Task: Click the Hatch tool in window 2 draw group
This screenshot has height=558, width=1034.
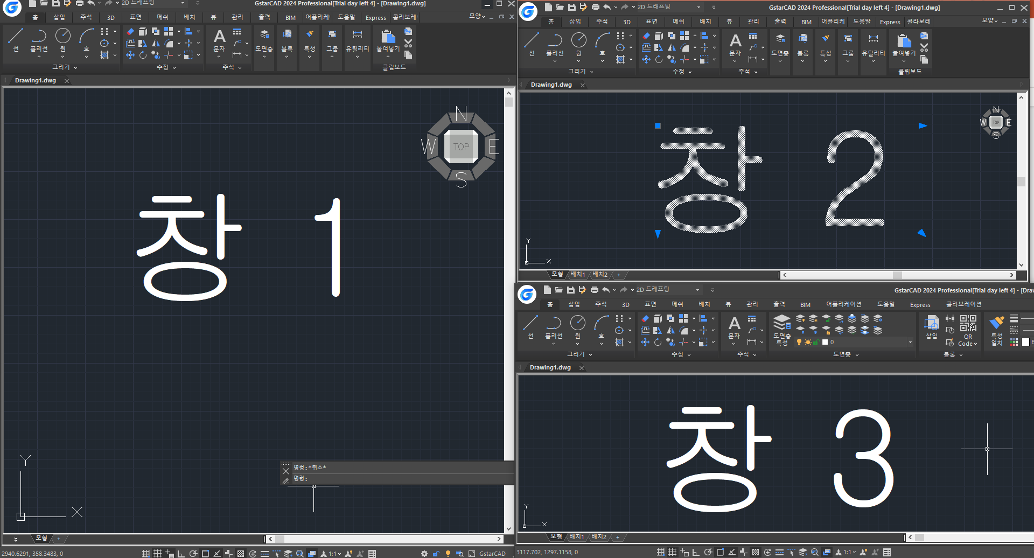Action: (620, 59)
